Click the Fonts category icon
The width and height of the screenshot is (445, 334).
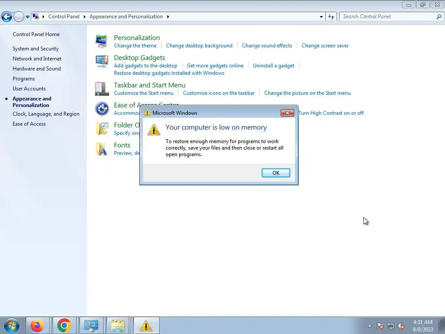click(x=102, y=149)
